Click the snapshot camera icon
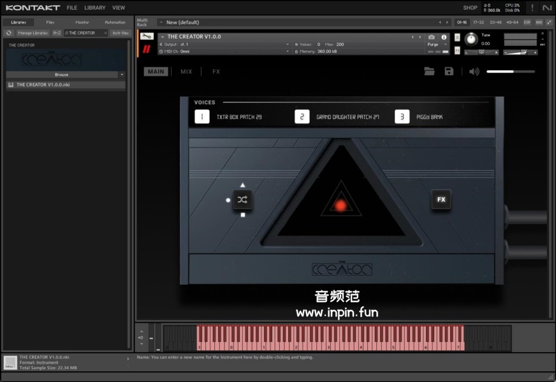This screenshot has width=556, height=382. pyautogui.click(x=431, y=37)
